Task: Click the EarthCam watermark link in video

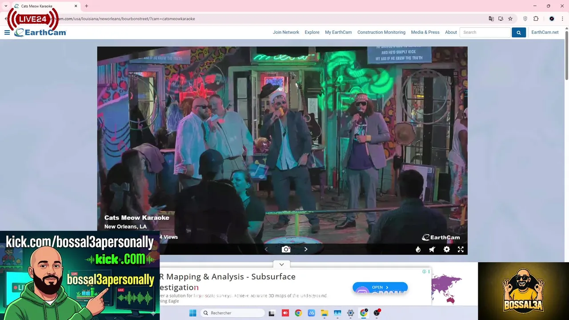Action: pos(441,237)
